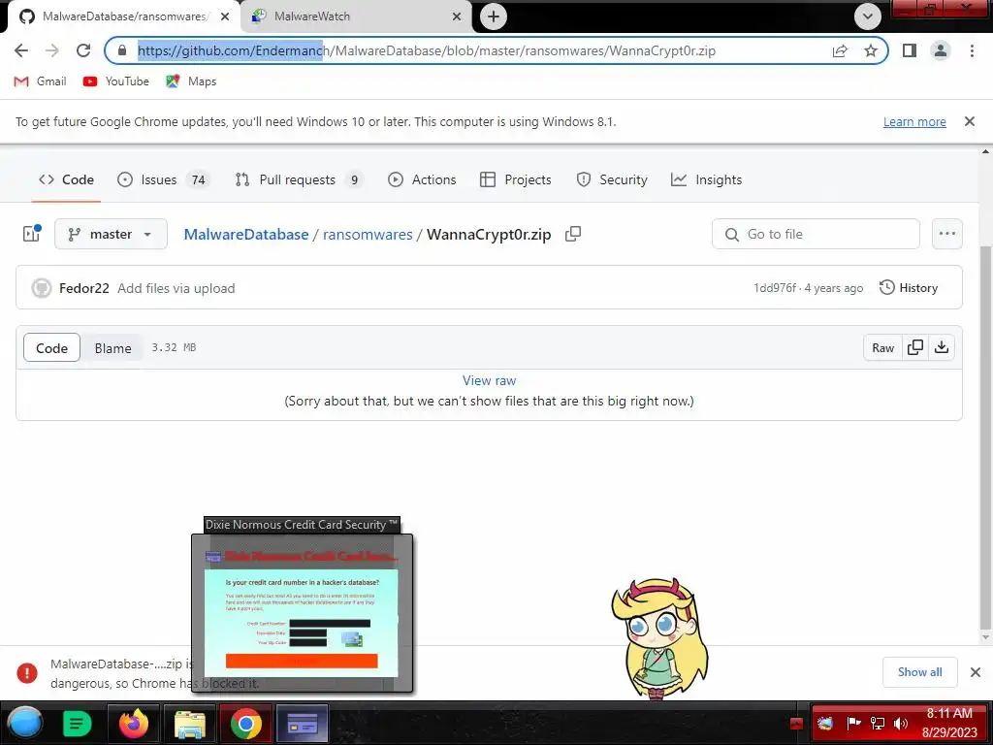Screen dimensions: 993x745
Task: Click the View raw link
Action: [x=489, y=380]
